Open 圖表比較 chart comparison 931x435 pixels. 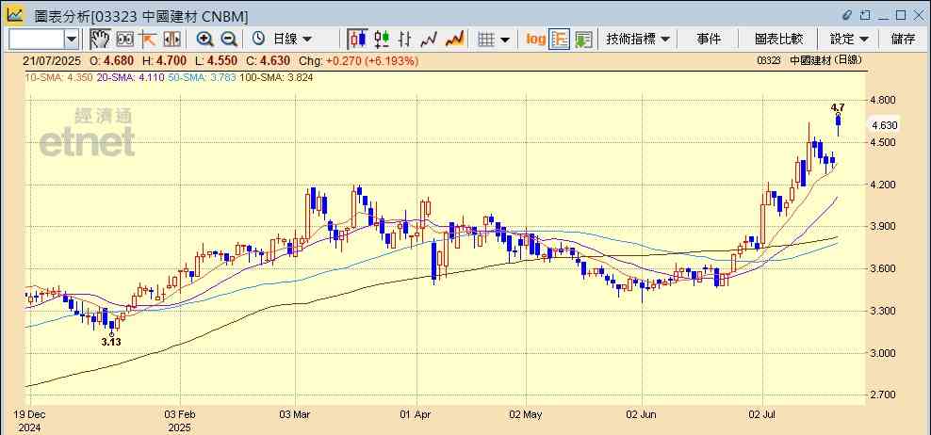click(779, 40)
